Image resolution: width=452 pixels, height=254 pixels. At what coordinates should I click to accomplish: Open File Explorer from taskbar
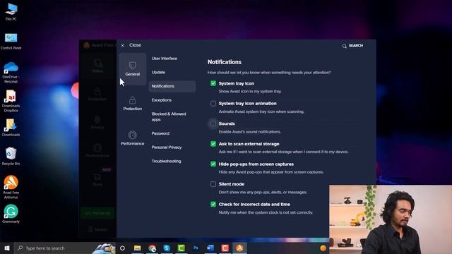point(138,248)
